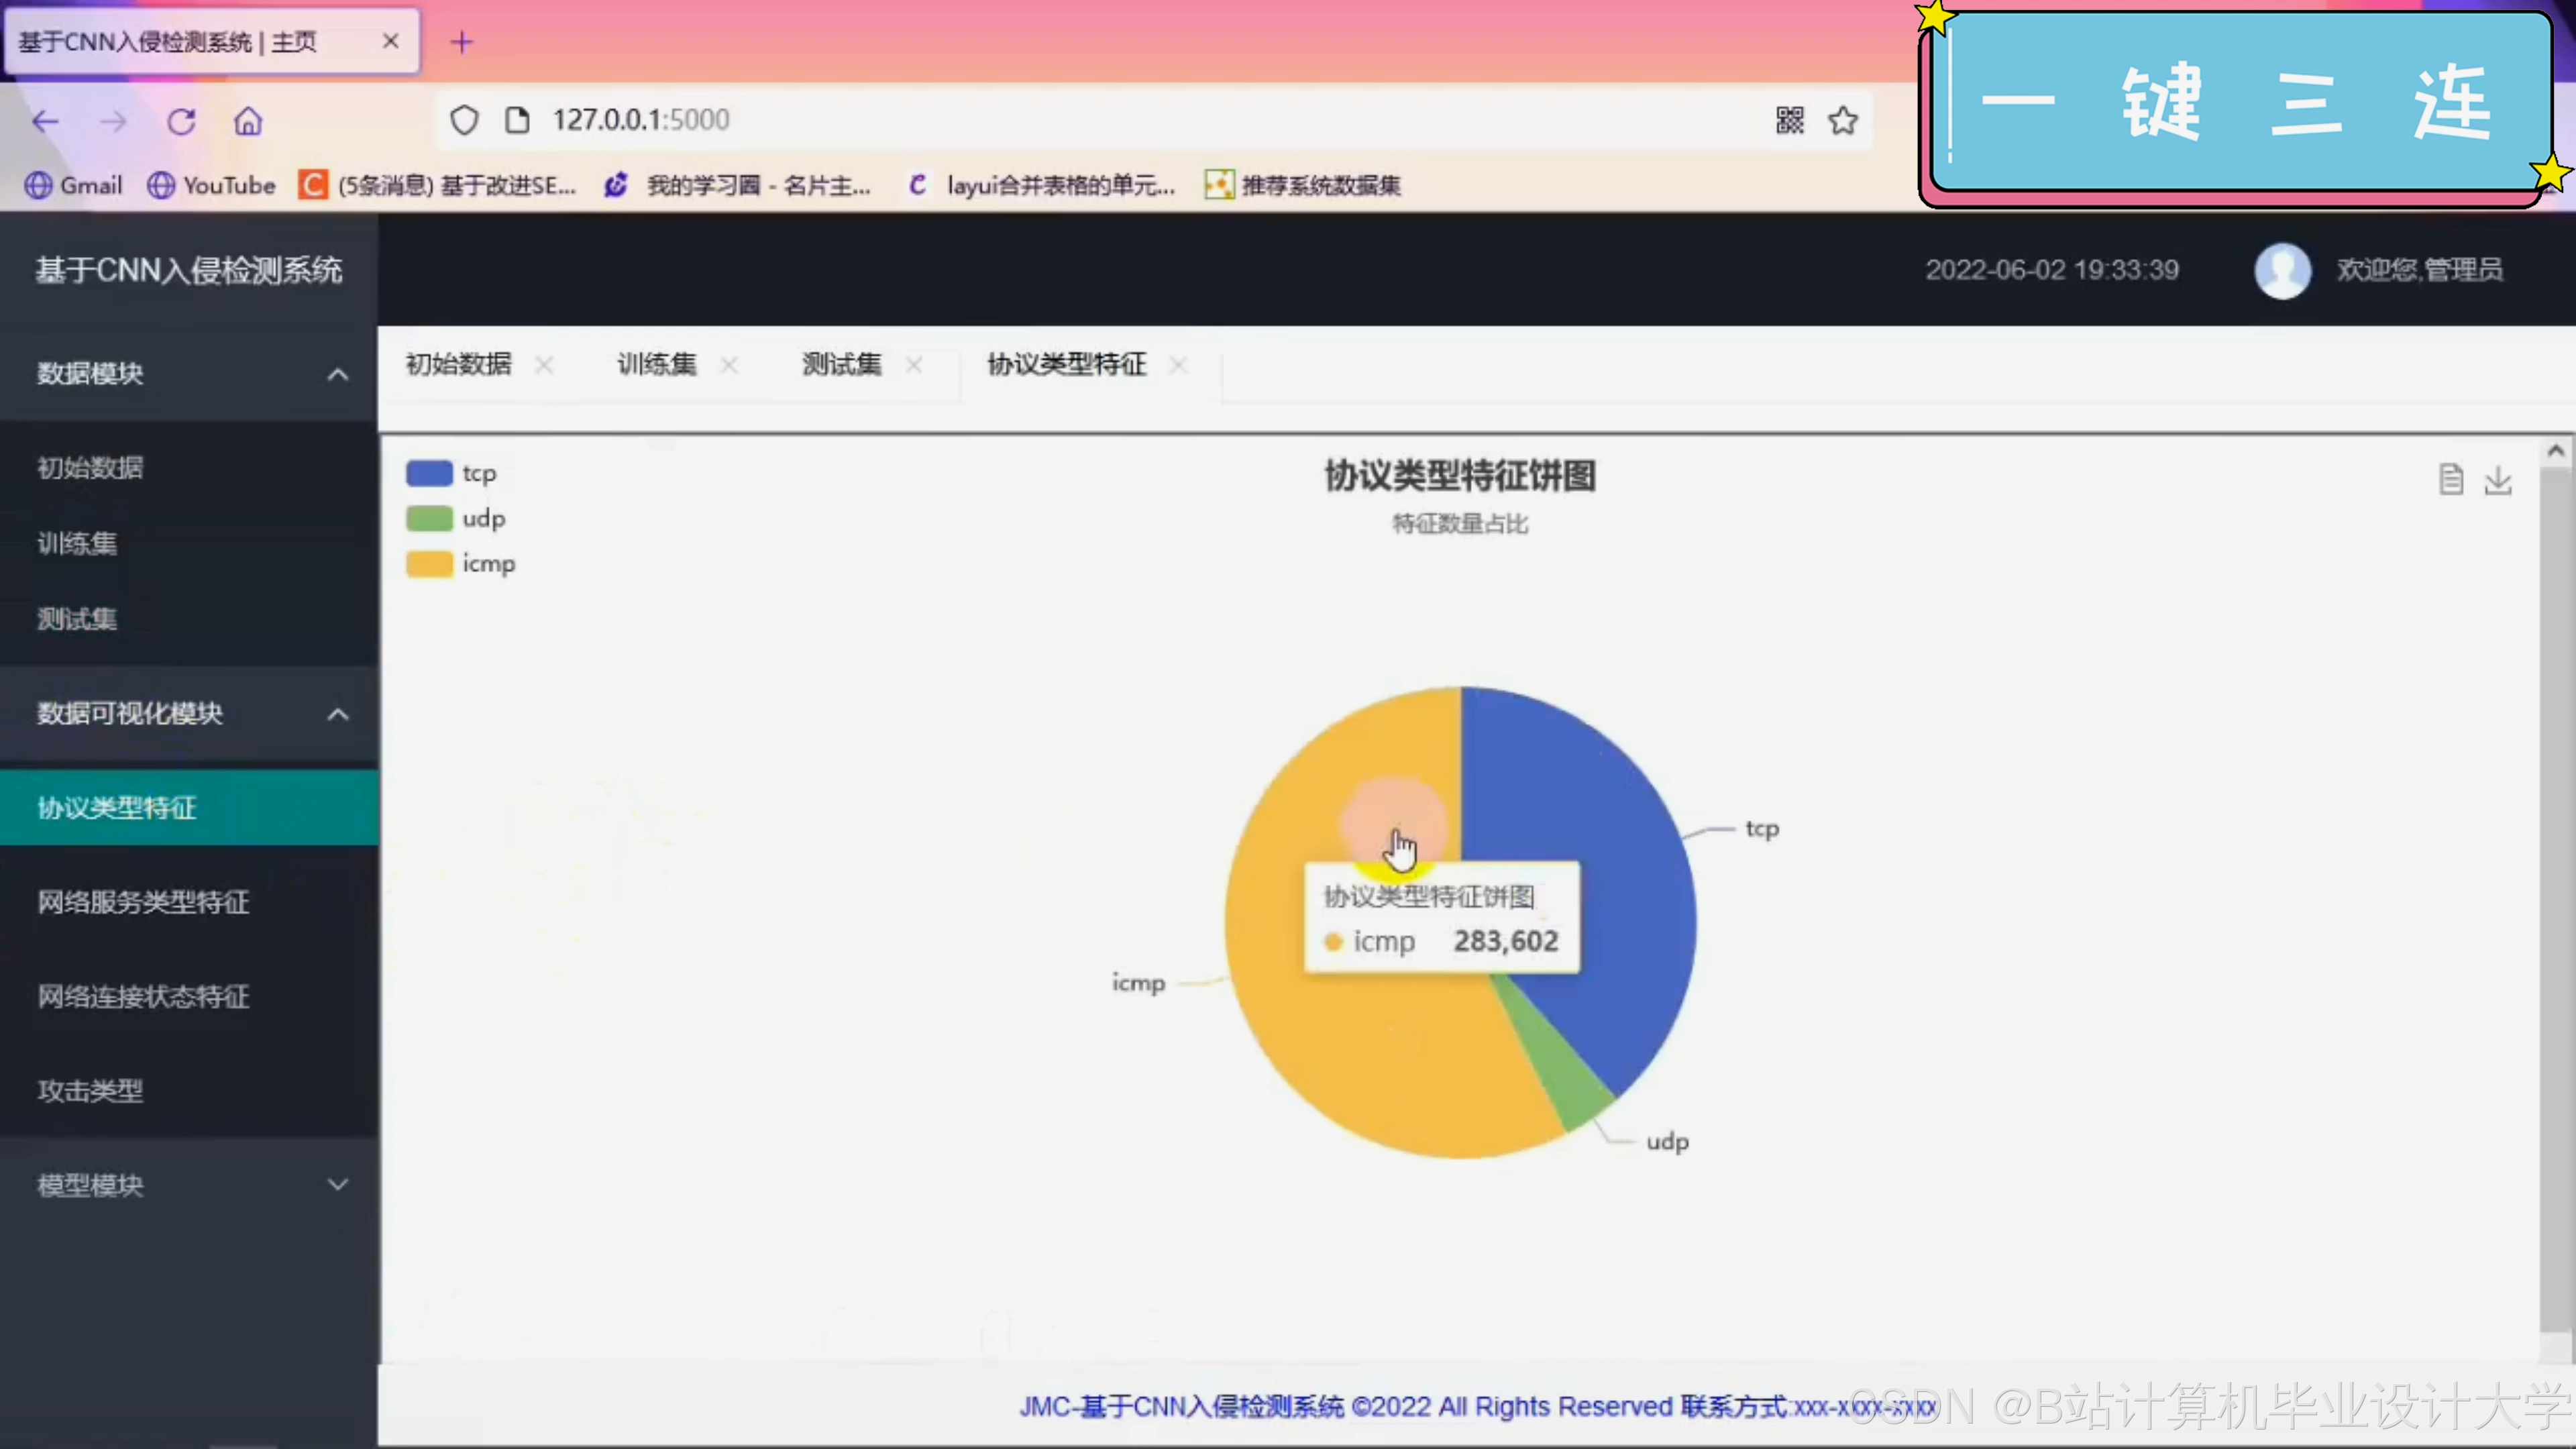Click the browser reload button
This screenshot has width=2576, height=1449.
(181, 122)
